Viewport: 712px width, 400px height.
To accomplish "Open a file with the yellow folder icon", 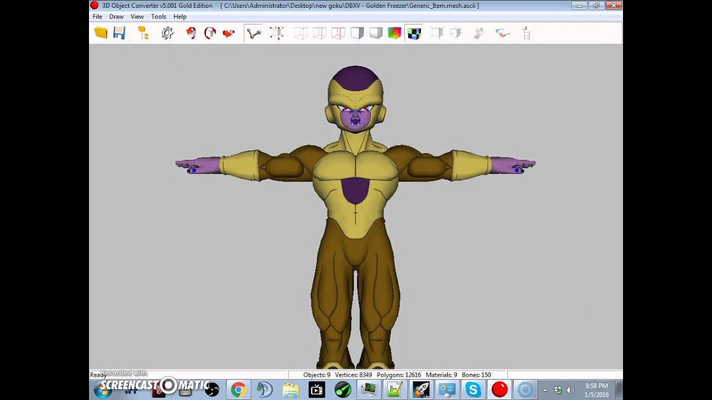I will coord(101,33).
